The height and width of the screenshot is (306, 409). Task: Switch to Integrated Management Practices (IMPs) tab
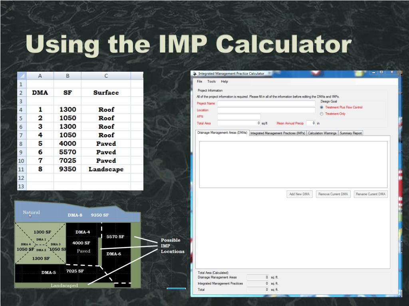pos(278,133)
